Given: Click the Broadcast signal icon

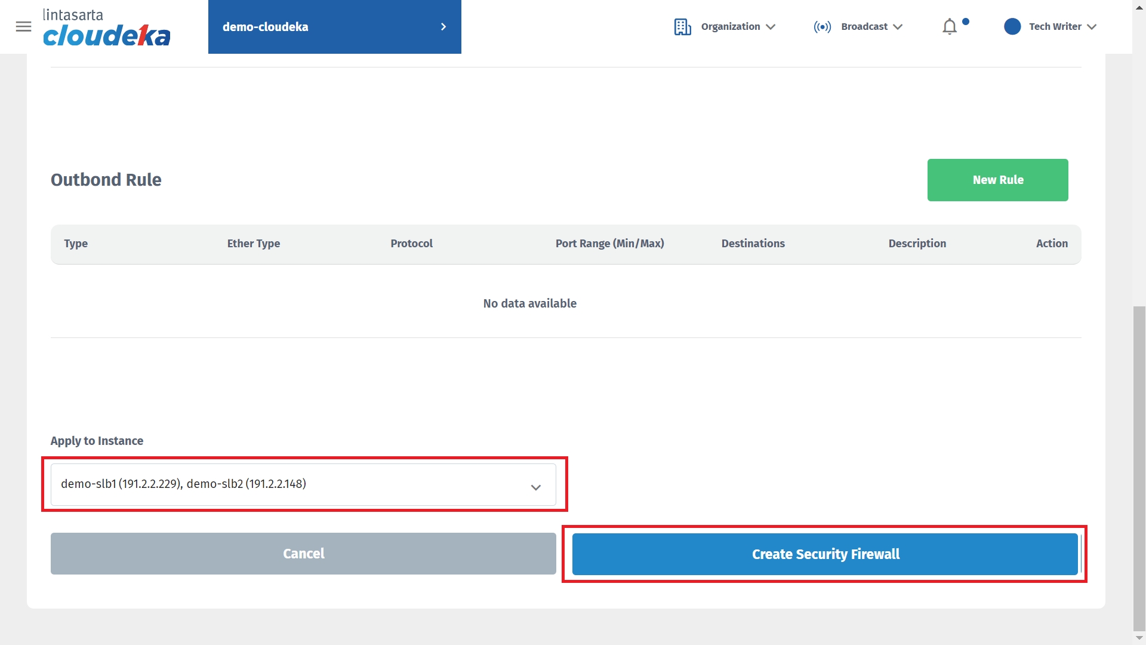Looking at the screenshot, I should point(822,27).
